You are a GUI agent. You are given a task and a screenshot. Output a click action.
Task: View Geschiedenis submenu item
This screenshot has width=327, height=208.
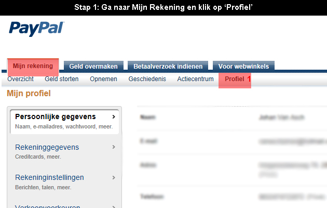pyautogui.click(x=147, y=79)
